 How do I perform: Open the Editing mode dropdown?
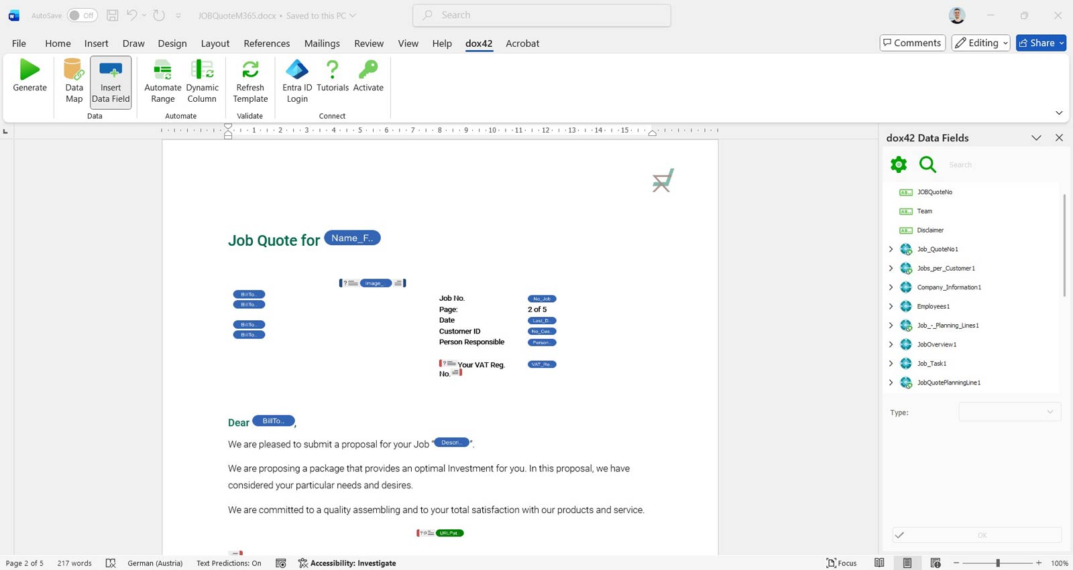coord(980,43)
